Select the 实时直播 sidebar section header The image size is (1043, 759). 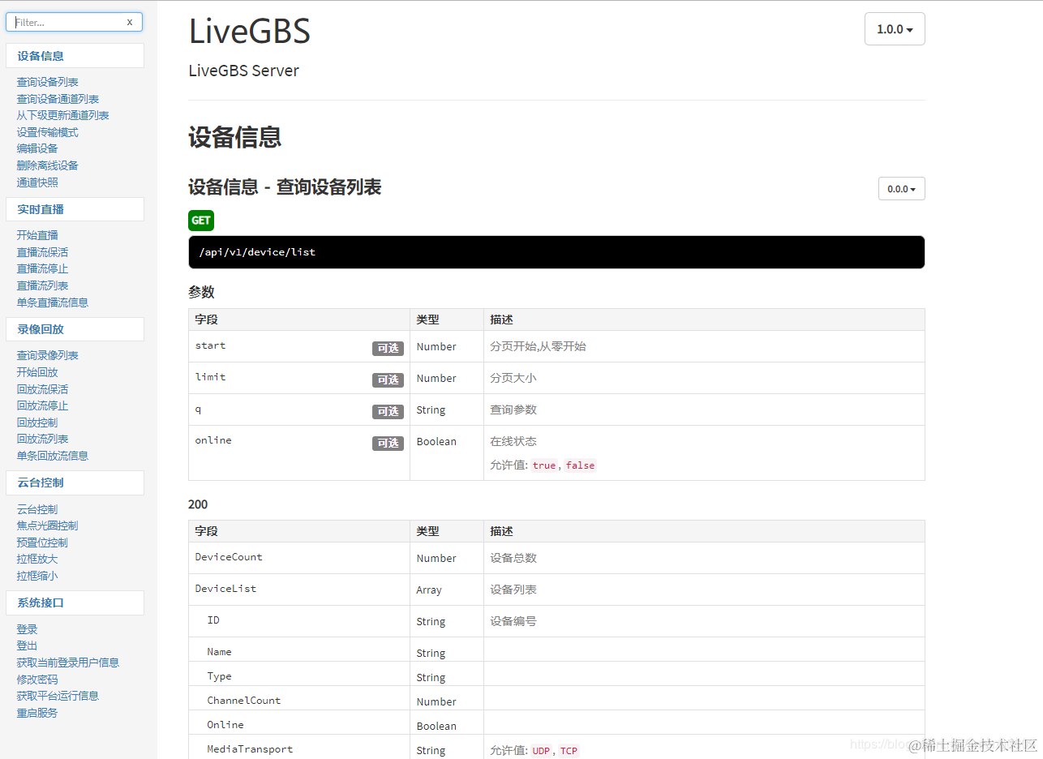[75, 209]
